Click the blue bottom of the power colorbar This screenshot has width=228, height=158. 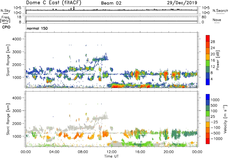[208, 82]
